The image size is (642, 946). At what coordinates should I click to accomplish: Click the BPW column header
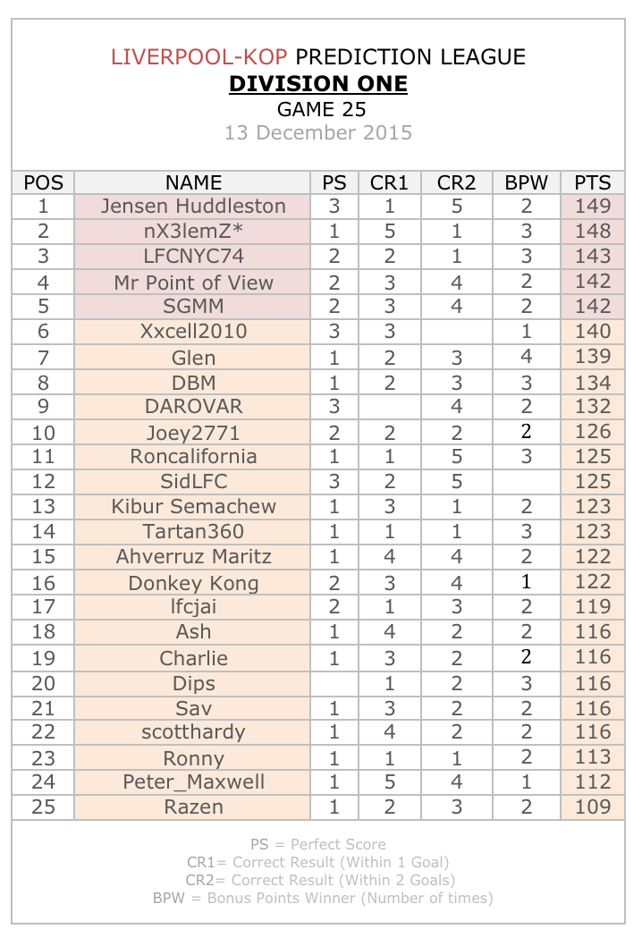(x=526, y=182)
